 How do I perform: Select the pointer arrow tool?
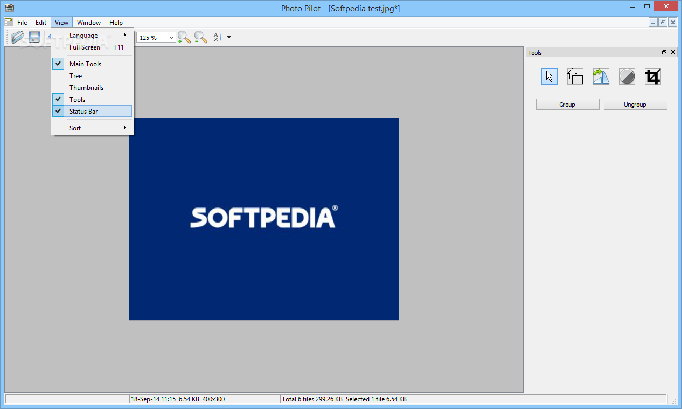[x=549, y=77]
